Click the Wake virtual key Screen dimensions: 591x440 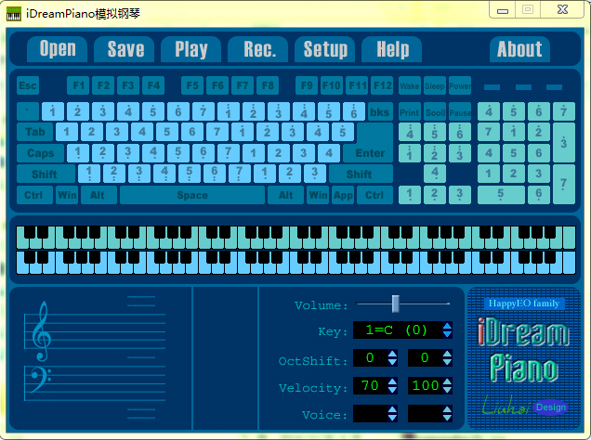click(x=410, y=85)
